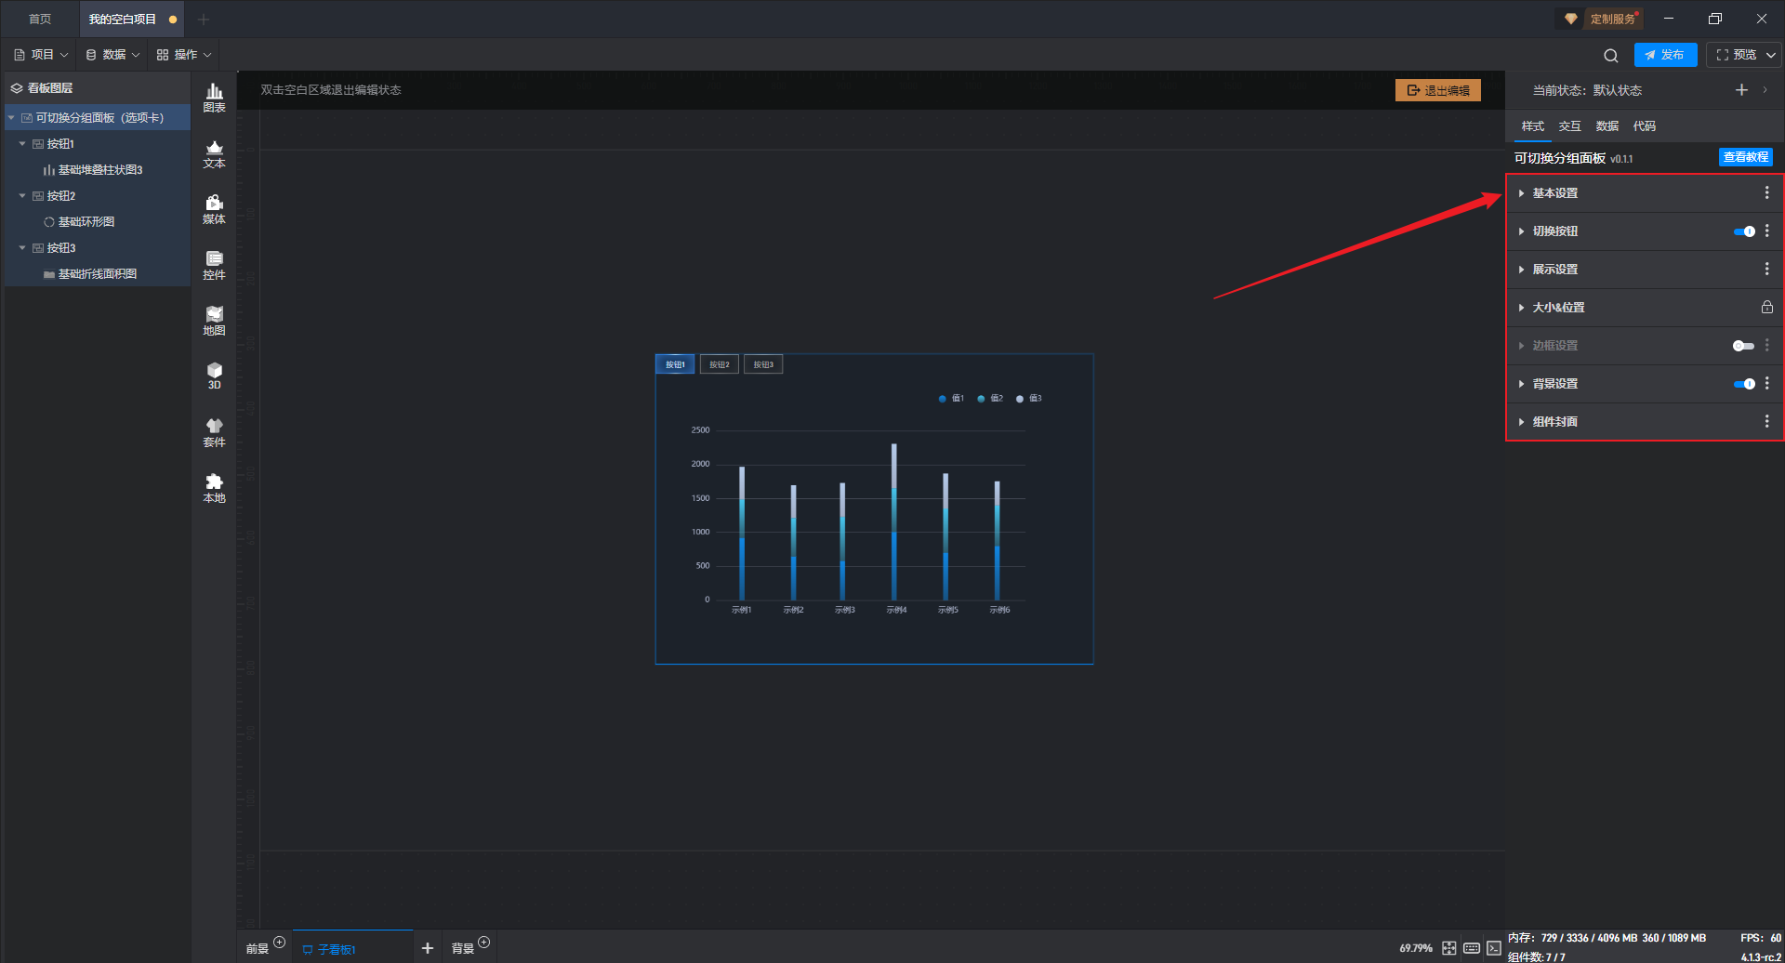Click the 预览 preview button
The width and height of the screenshot is (1785, 963).
[x=1736, y=55]
